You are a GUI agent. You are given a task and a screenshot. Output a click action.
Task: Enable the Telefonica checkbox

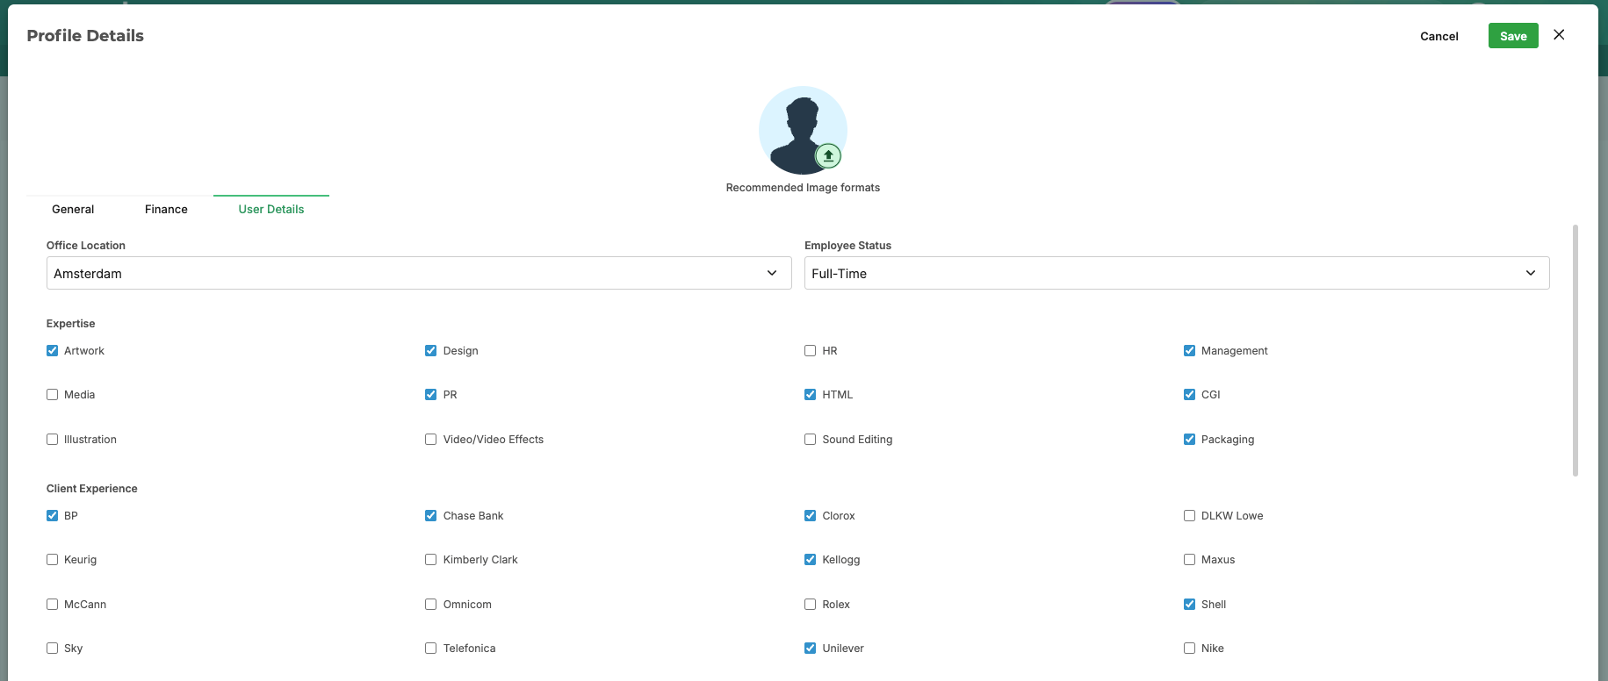(x=430, y=649)
